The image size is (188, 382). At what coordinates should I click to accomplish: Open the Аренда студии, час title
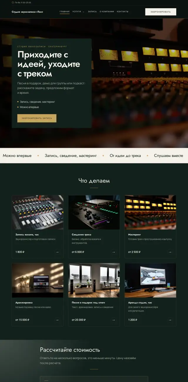tap(140, 302)
